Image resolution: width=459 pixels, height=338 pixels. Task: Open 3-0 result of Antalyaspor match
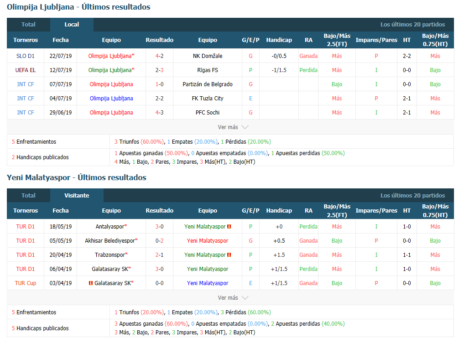[x=160, y=227]
